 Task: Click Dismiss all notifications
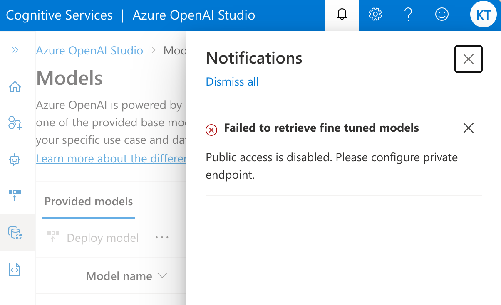pos(232,81)
